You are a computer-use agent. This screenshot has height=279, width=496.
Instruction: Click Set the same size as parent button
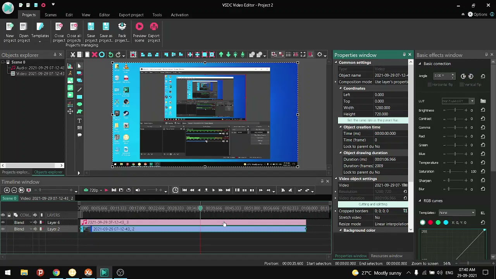[373, 121]
